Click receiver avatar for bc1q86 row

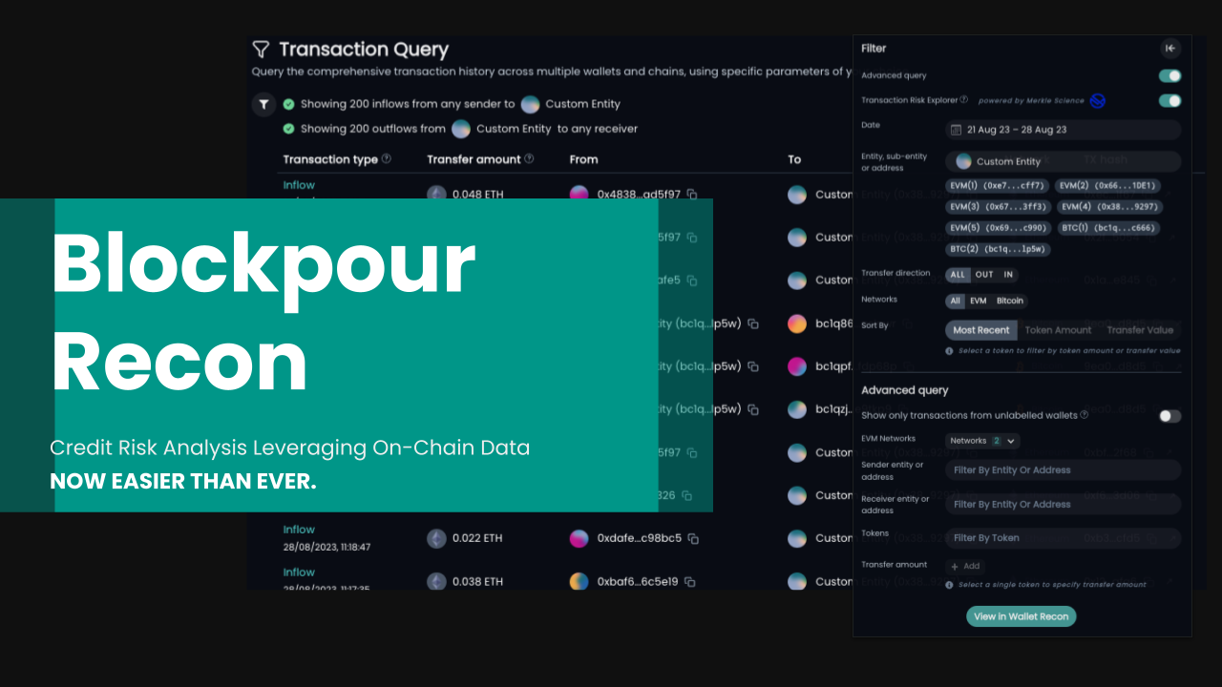point(797,323)
